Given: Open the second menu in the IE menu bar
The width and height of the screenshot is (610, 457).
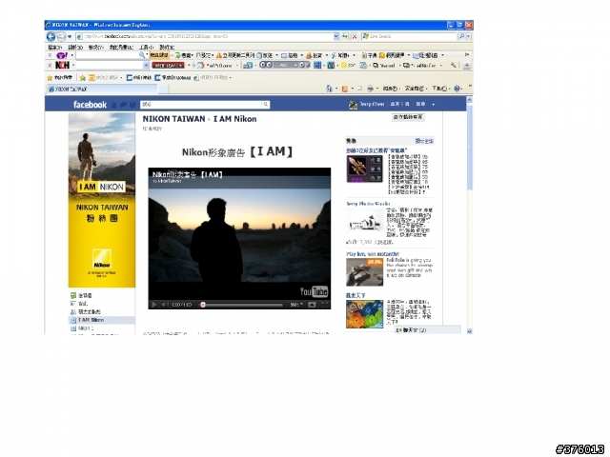Looking at the screenshot, I should click(75, 47).
